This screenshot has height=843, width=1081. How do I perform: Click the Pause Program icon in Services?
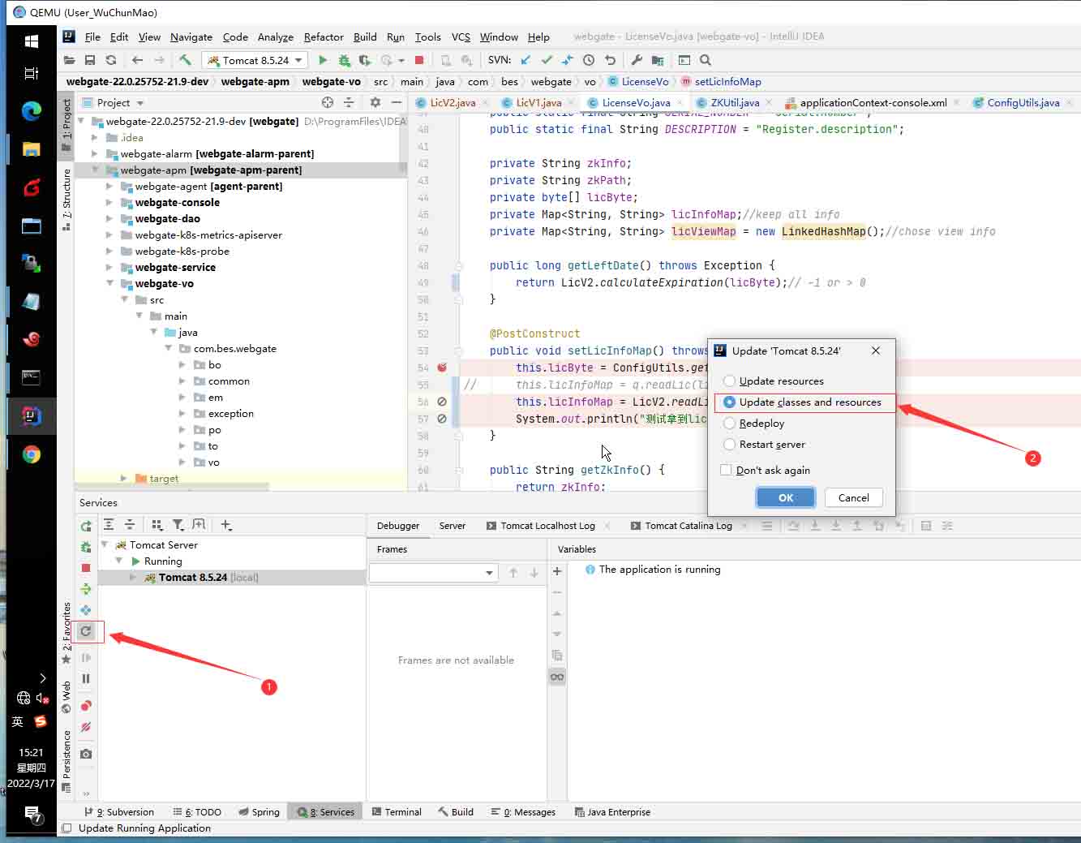tap(86, 679)
